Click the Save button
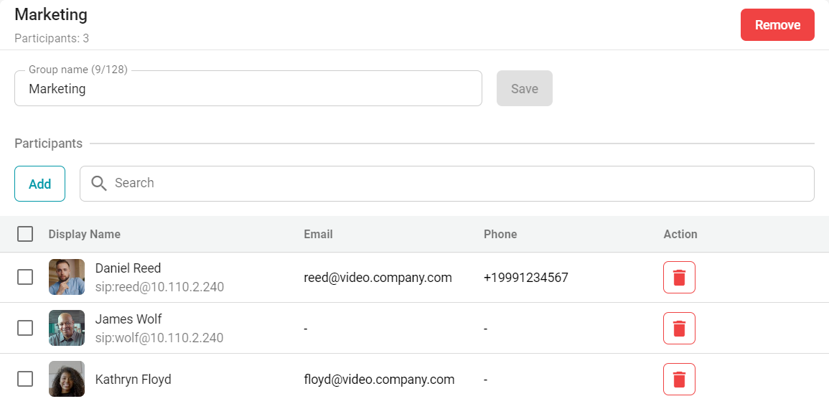The height and width of the screenshot is (414, 829). [525, 88]
